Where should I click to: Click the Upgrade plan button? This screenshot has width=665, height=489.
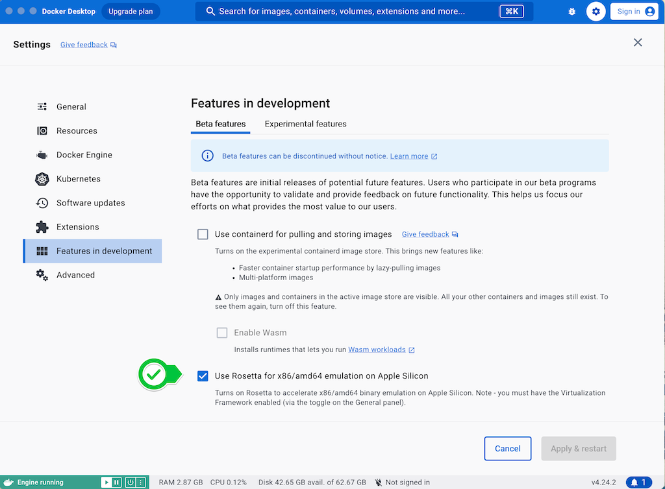pos(131,12)
